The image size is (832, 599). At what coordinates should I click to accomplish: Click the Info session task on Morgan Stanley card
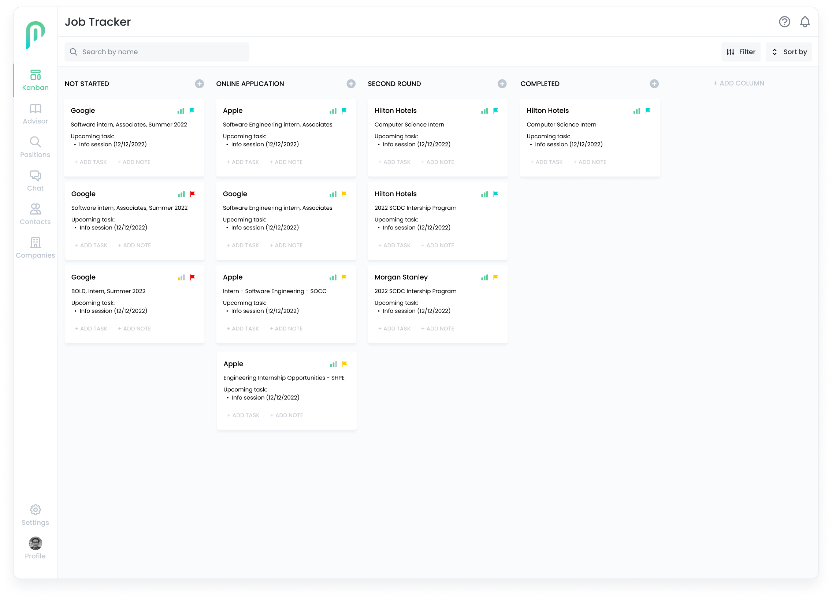coord(416,311)
